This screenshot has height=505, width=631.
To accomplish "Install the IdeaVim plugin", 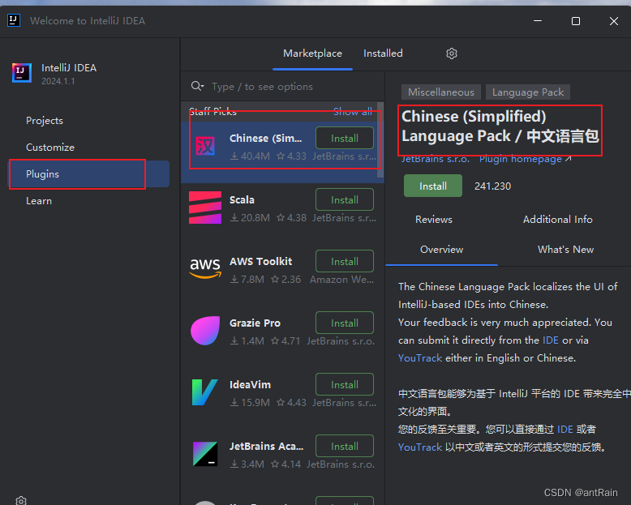I will click(x=345, y=384).
